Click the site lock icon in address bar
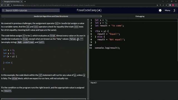The width and height of the screenshot is (178, 100). pos(12,5)
